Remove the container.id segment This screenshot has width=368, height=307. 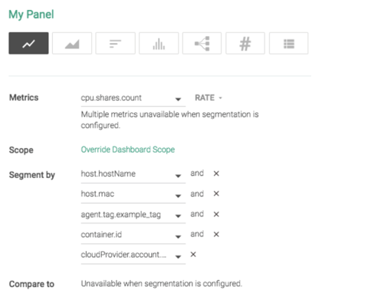click(x=216, y=234)
